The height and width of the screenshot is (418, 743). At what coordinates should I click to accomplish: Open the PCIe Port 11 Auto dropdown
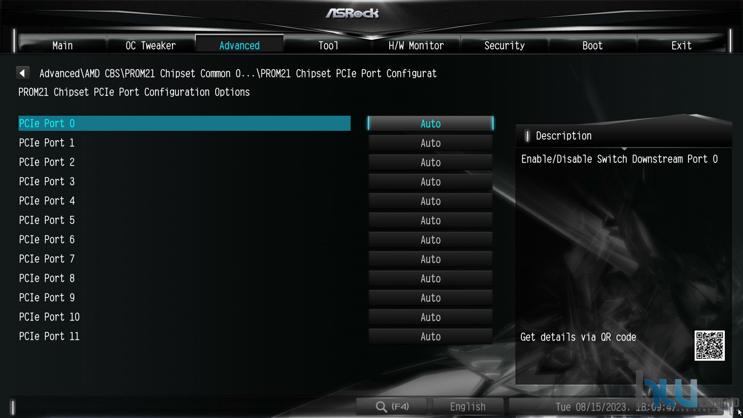[x=430, y=337]
